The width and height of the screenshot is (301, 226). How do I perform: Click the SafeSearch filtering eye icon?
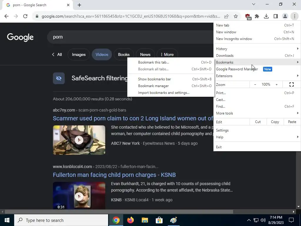[x=59, y=78]
